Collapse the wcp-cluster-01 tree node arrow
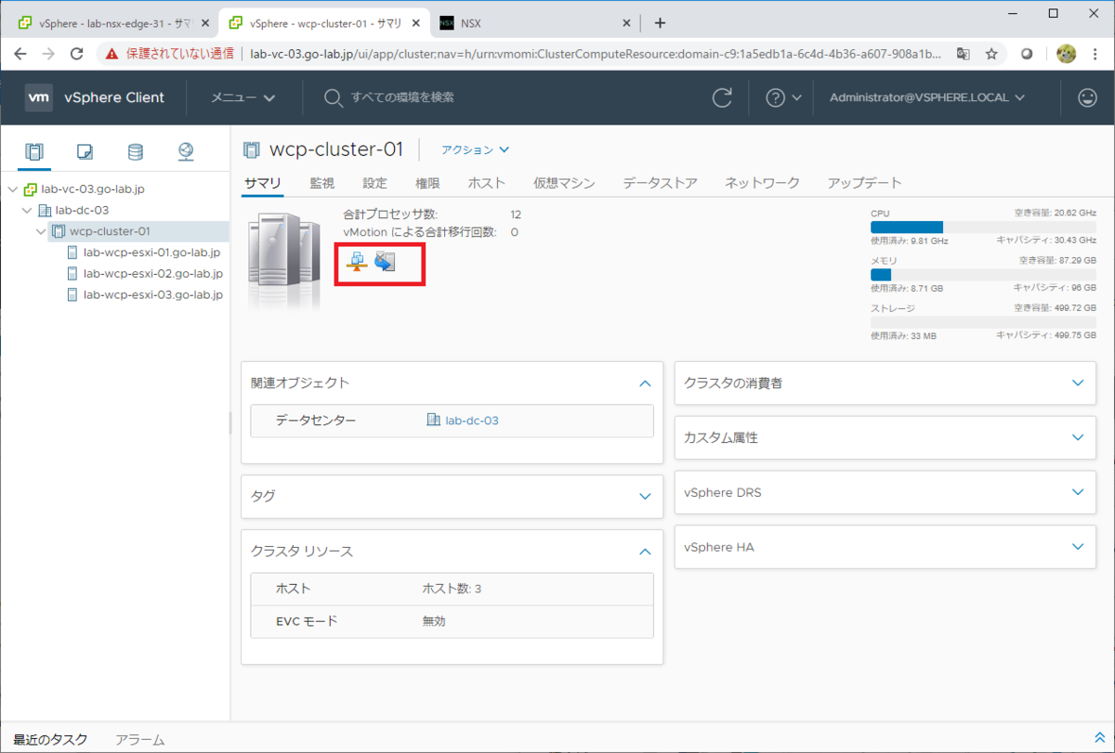 click(41, 231)
